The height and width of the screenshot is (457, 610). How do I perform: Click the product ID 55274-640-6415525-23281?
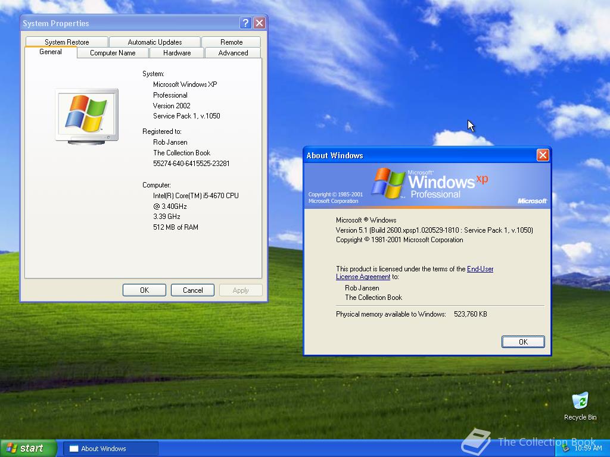pos(191,164)
